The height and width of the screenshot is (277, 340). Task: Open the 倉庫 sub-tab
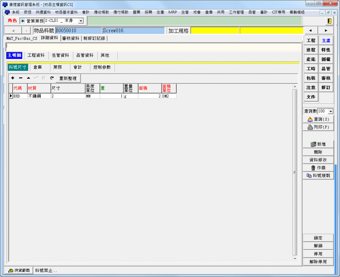click(x=38, y=67)
